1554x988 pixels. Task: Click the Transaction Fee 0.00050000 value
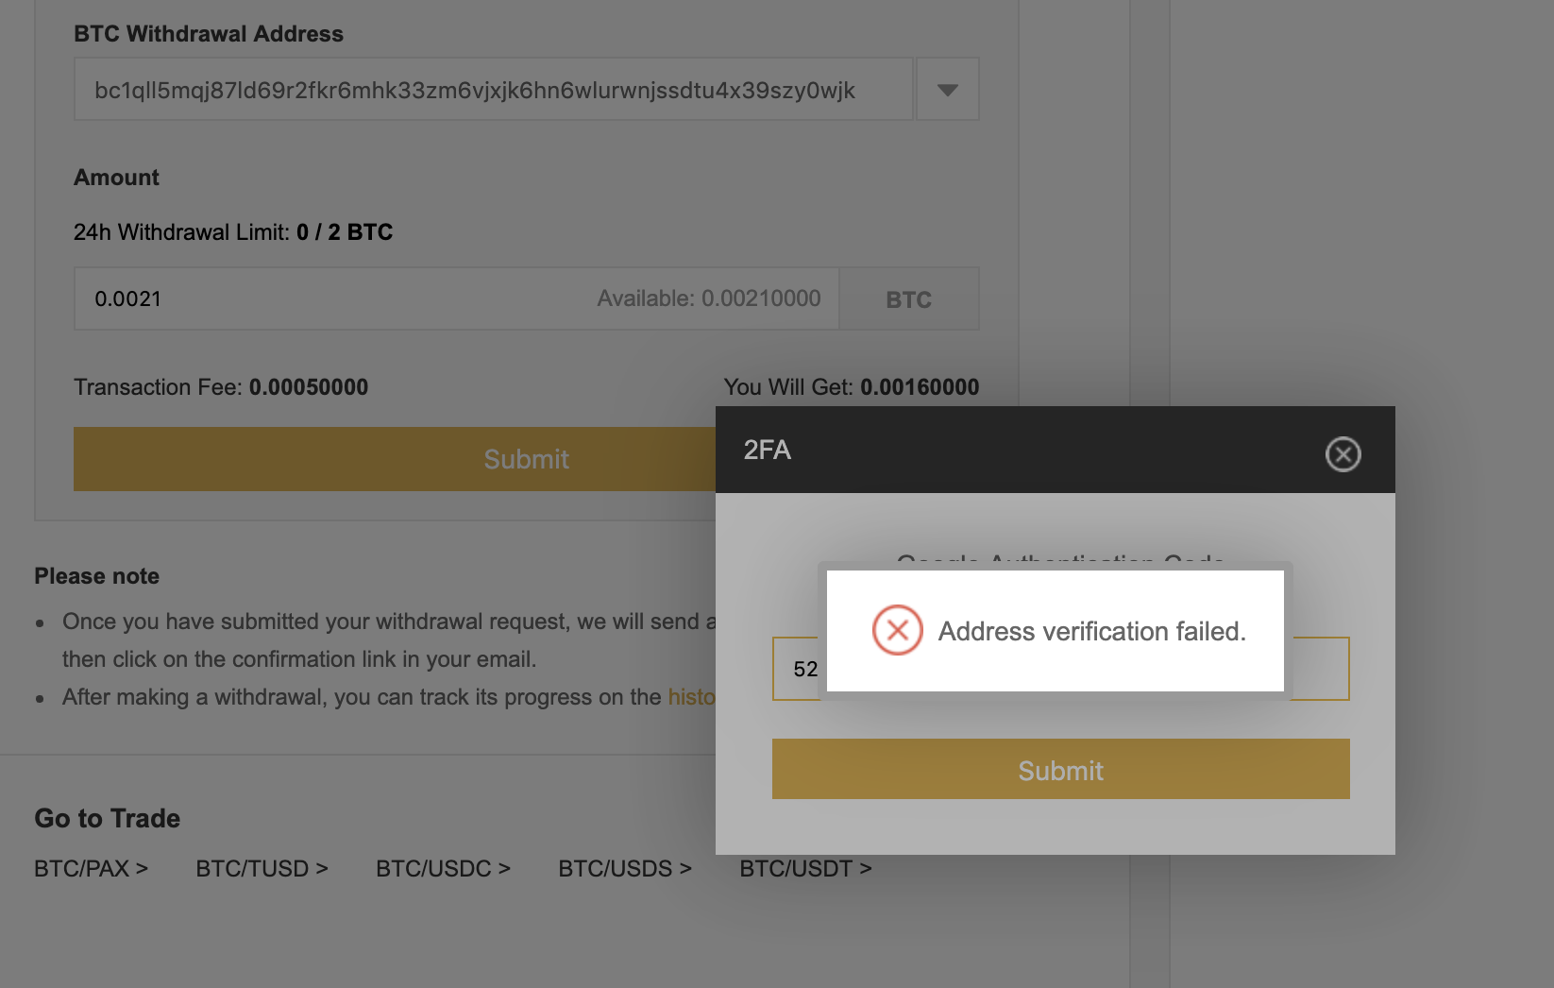(x=309, y=387)
